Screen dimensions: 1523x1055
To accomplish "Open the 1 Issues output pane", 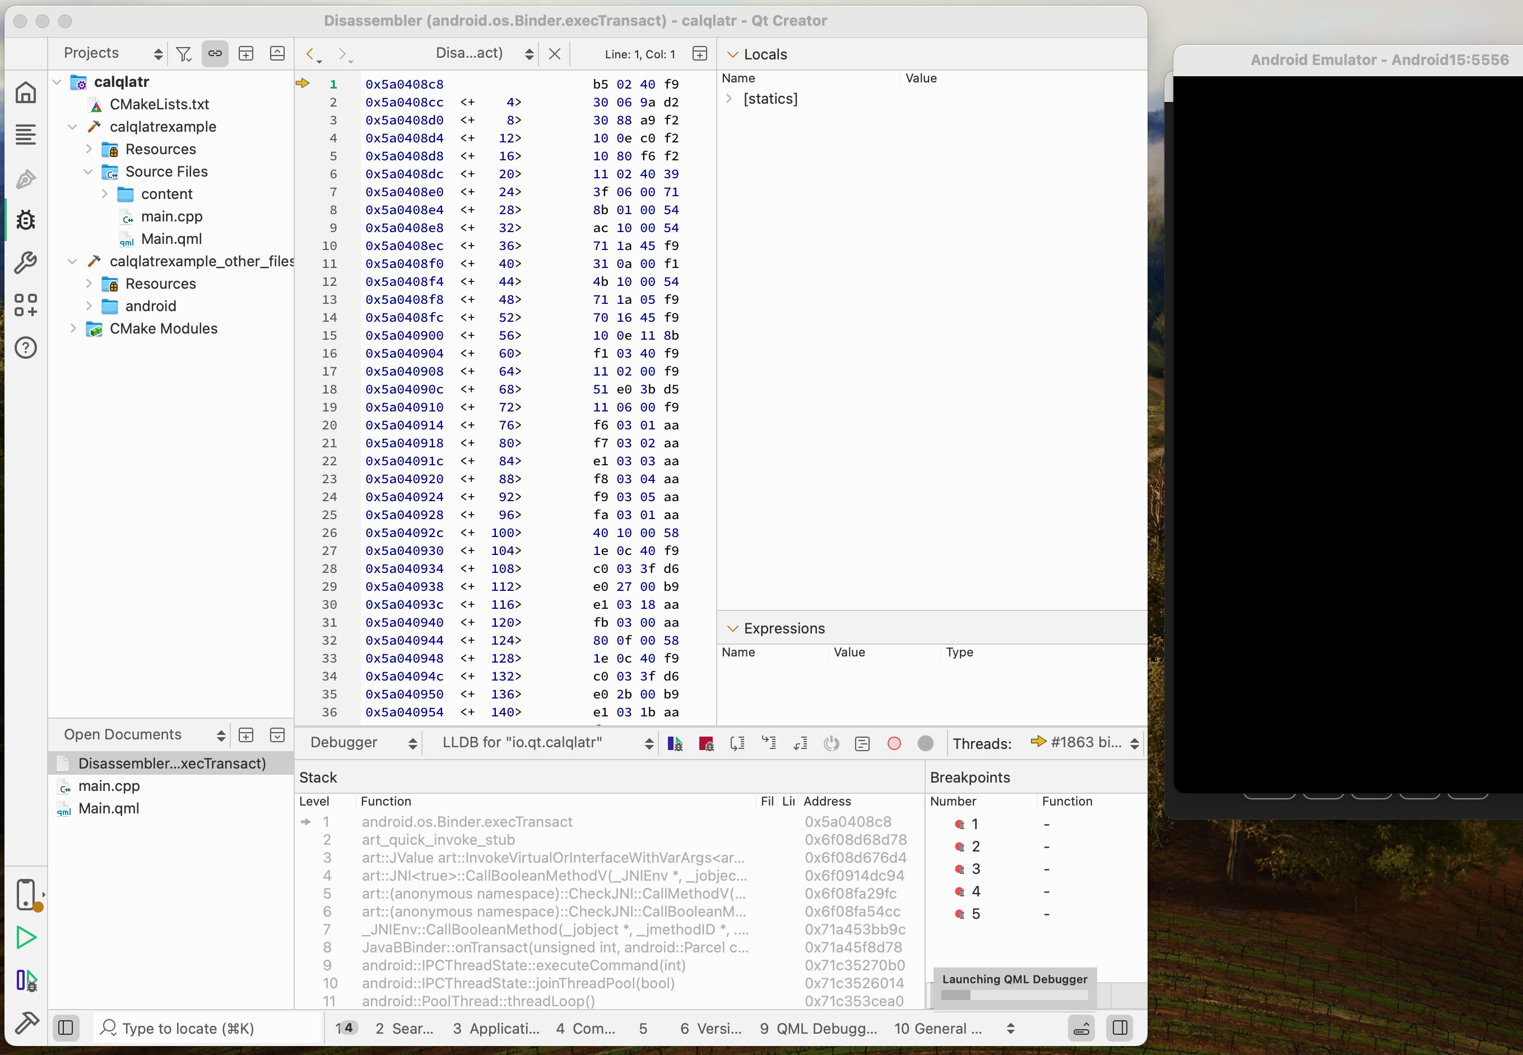I will point(346,1028).
